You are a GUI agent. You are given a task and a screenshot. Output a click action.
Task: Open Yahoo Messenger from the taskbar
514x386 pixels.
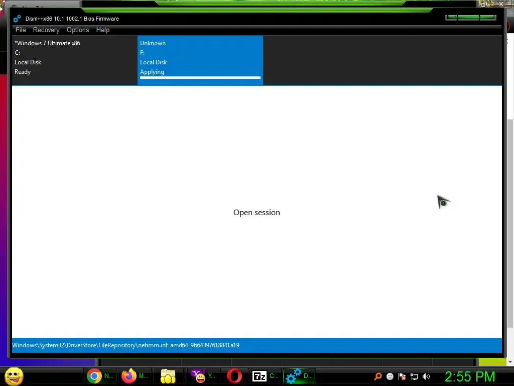point(203,376)
